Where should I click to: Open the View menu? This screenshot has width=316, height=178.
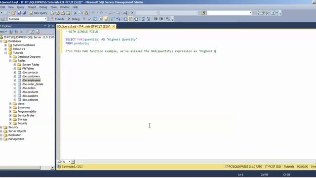(x=11, y=7)
